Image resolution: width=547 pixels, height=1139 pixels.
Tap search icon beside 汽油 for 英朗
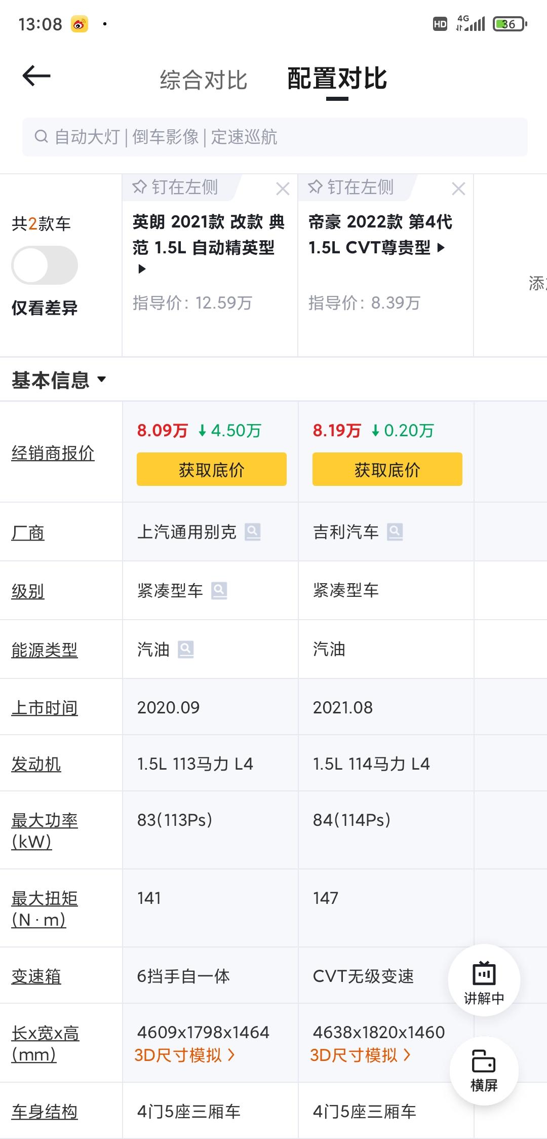[x=185, y=649]
